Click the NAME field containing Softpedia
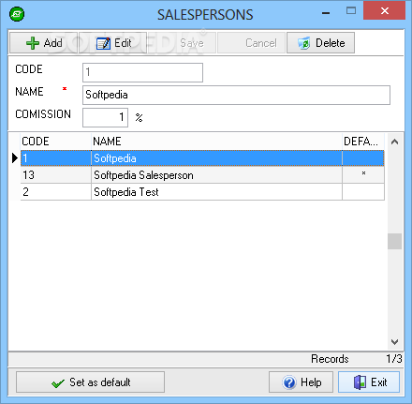 236,95
